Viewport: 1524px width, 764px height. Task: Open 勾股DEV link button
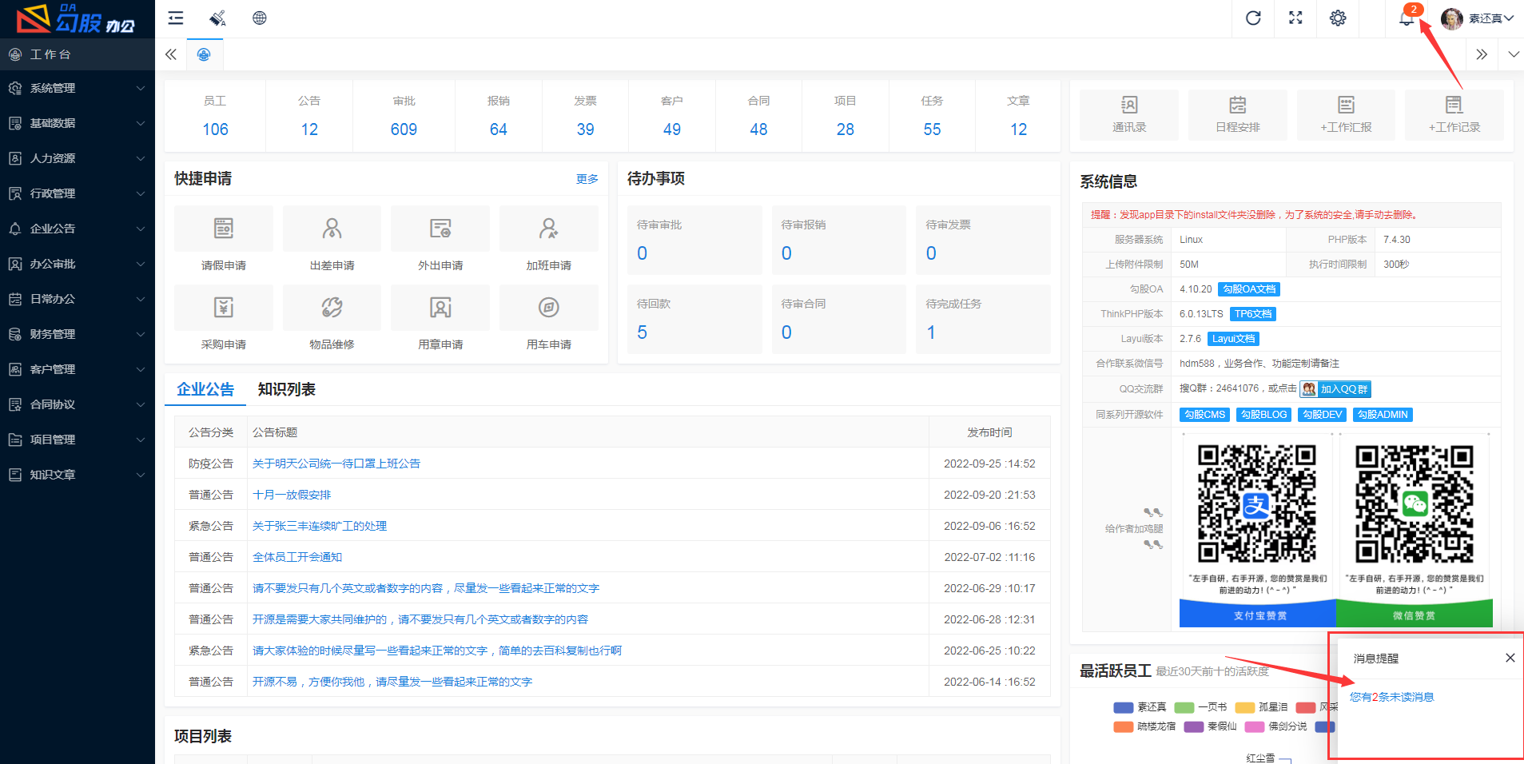click(1322, 415)
